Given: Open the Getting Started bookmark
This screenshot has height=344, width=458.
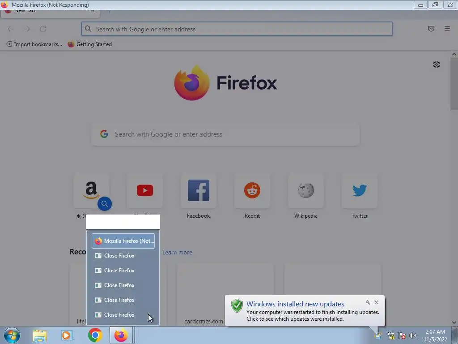Looking at the screenshot, I should 90,44.
